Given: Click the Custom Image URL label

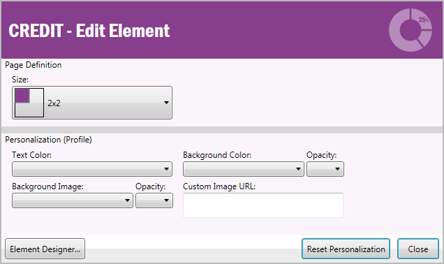Looking at the screenshot, I should tap(219, 186).
